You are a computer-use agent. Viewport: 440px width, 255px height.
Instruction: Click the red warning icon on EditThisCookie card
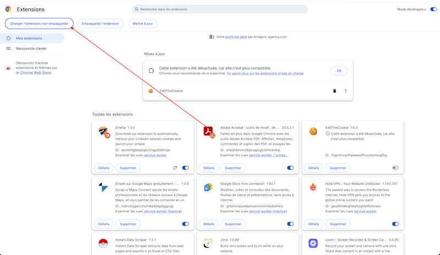[x=327, y=133]
